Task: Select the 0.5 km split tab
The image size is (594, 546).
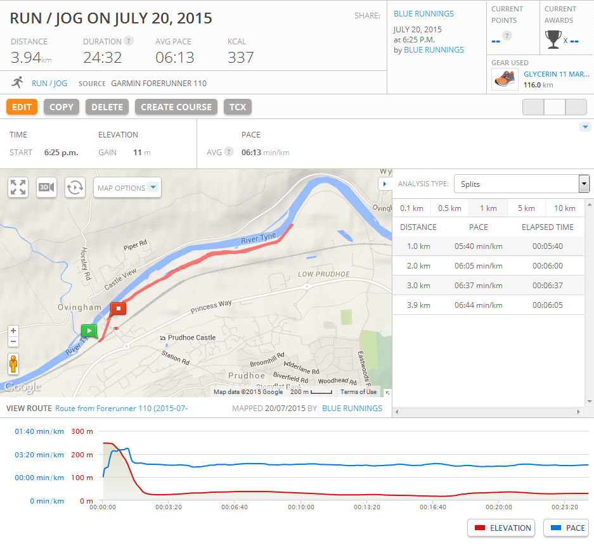Action: (449, 208)
